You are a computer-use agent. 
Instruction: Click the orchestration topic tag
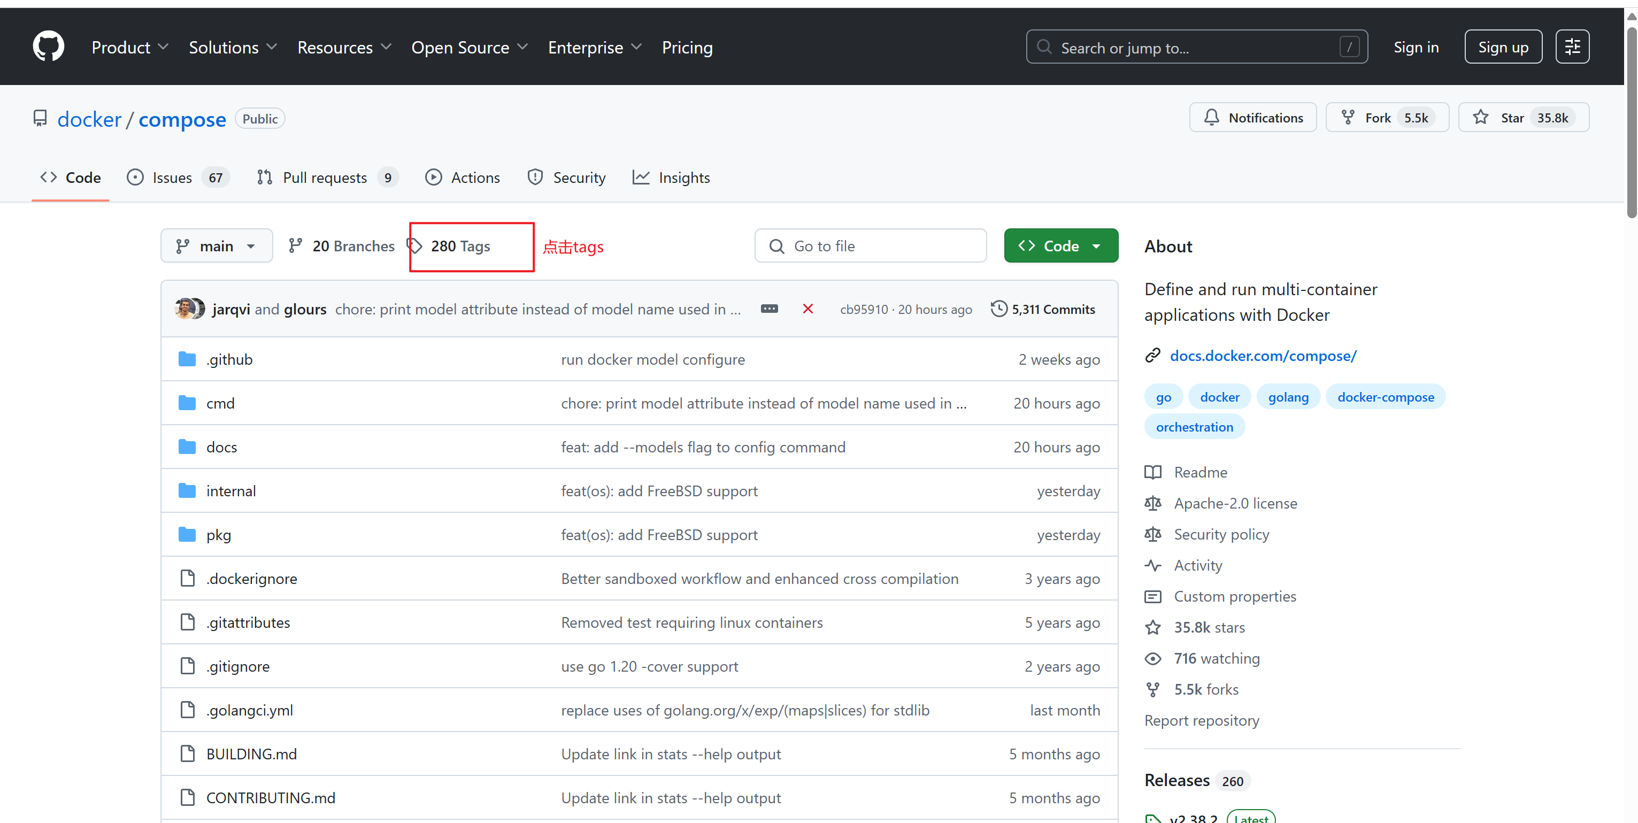(x=1194, y=427)
